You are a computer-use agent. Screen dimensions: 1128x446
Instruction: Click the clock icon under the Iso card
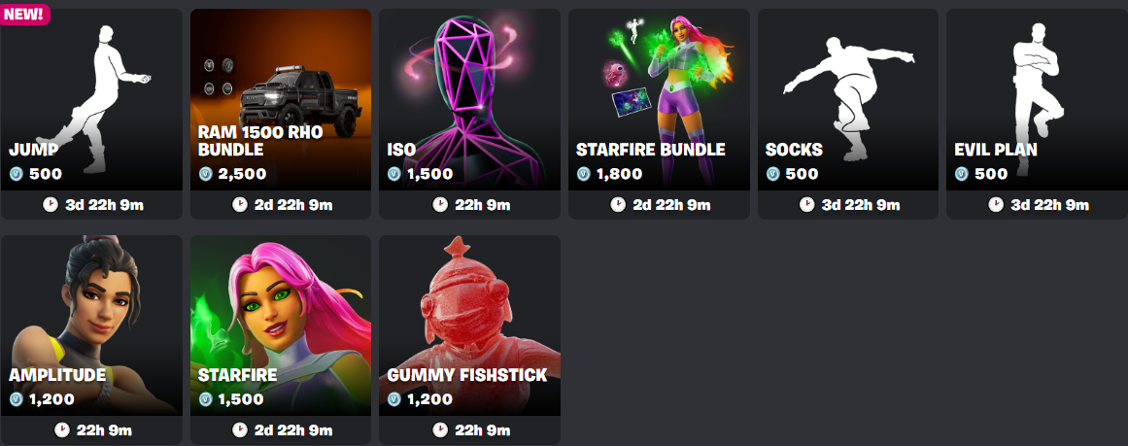[x=439, y=205]
